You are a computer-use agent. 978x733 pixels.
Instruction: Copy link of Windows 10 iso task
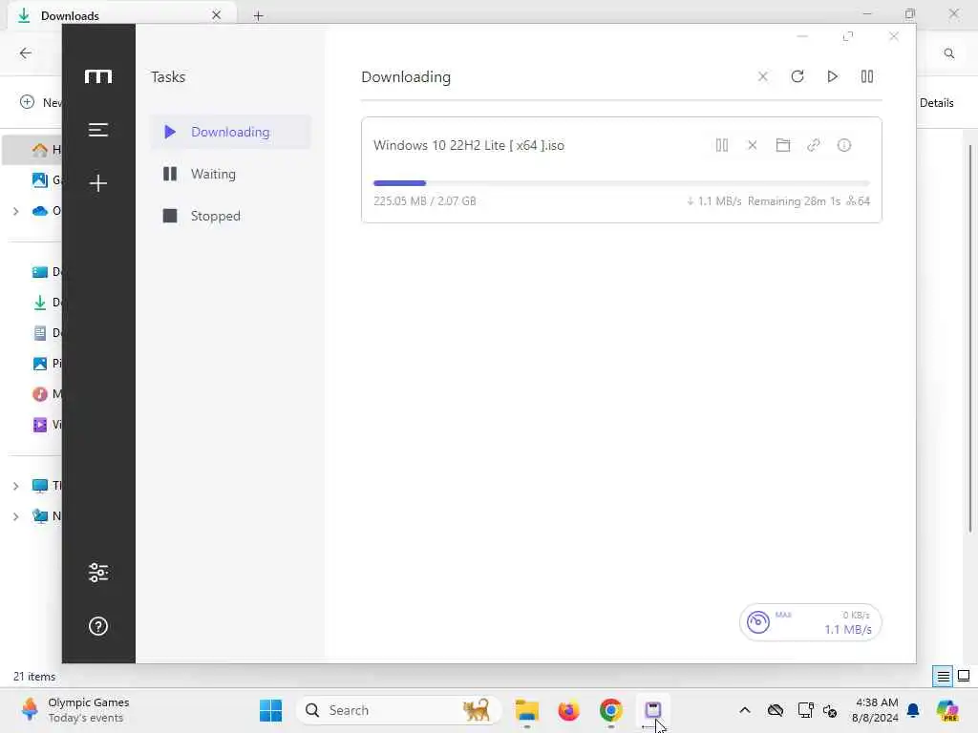[814, 145]
